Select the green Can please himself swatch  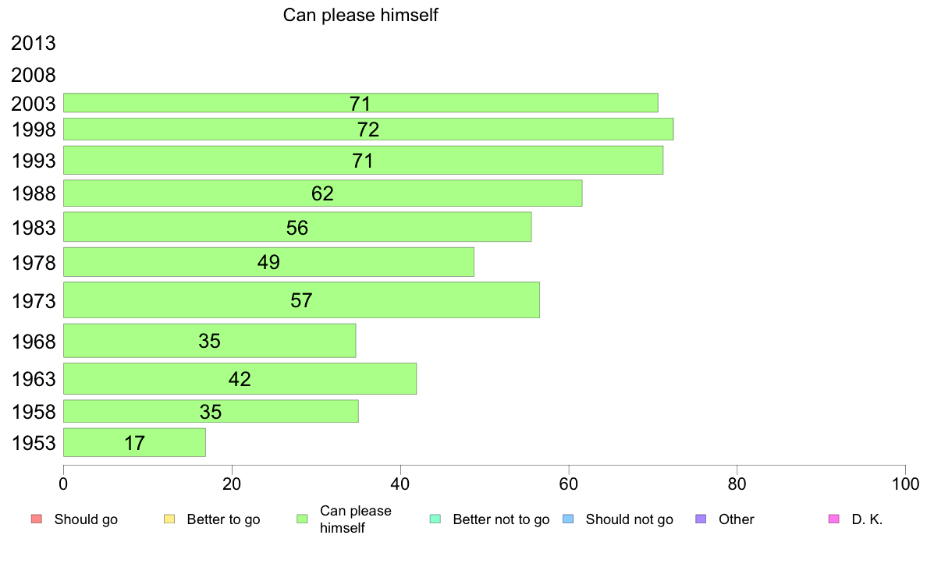(x=303, y=519)
